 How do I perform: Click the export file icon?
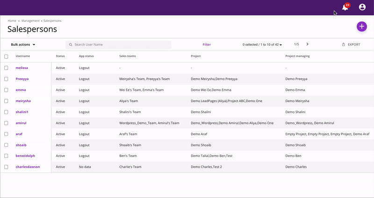click(x=344, y=45)
